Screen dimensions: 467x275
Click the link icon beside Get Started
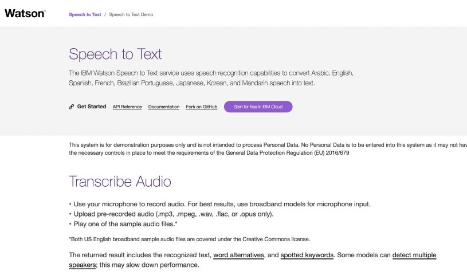72,107
